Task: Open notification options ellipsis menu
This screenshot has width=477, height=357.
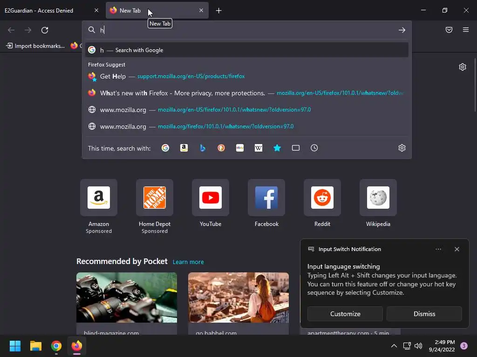Action: 438,249
